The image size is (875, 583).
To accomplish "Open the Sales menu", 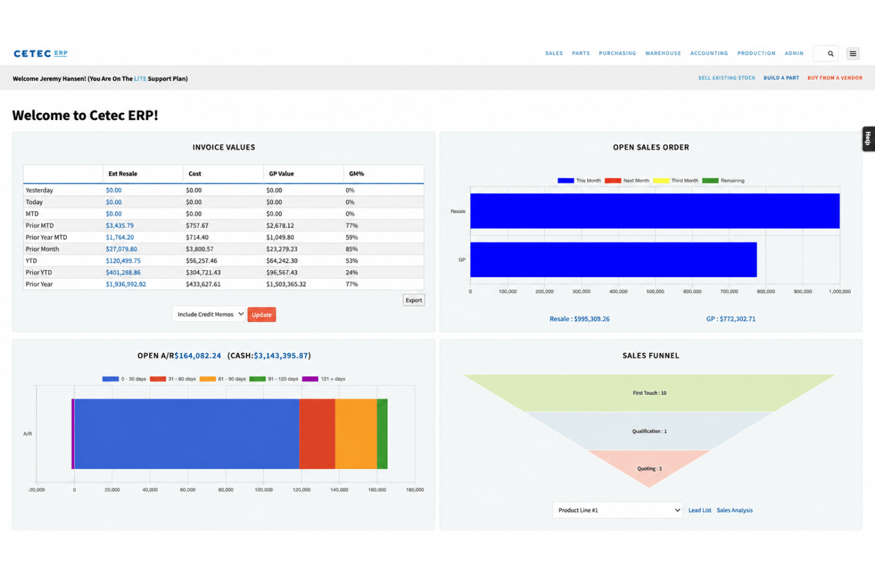I will click(x=554, y=54).
